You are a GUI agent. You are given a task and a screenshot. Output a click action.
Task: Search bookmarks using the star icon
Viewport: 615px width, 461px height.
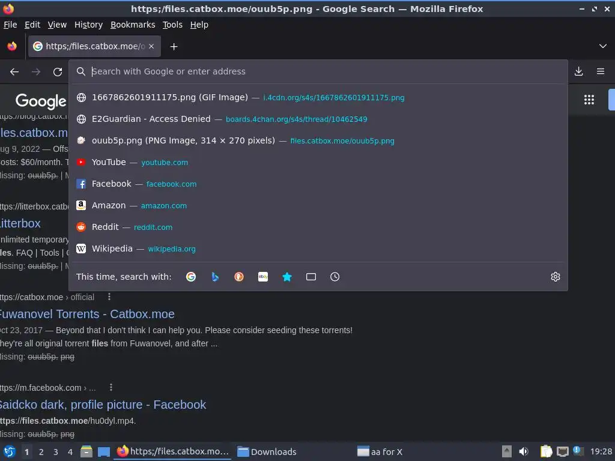(287, 277)
